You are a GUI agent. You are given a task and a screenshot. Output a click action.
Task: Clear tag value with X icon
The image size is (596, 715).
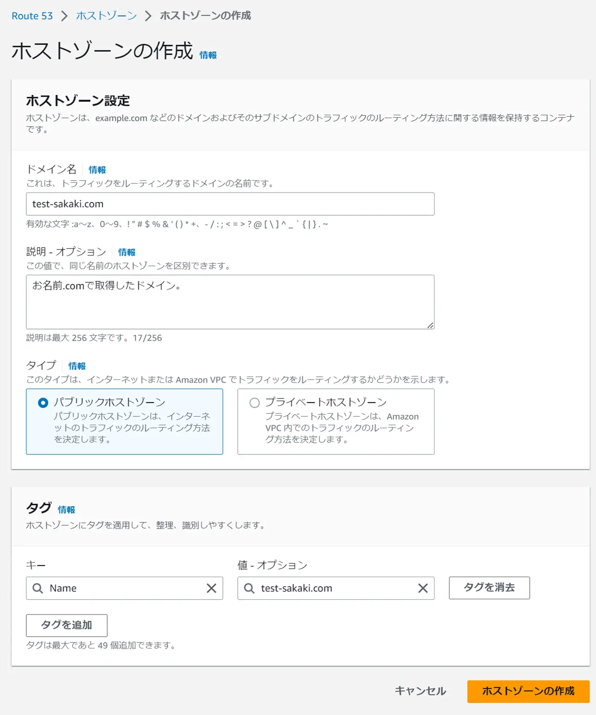[x=423, y=588]
